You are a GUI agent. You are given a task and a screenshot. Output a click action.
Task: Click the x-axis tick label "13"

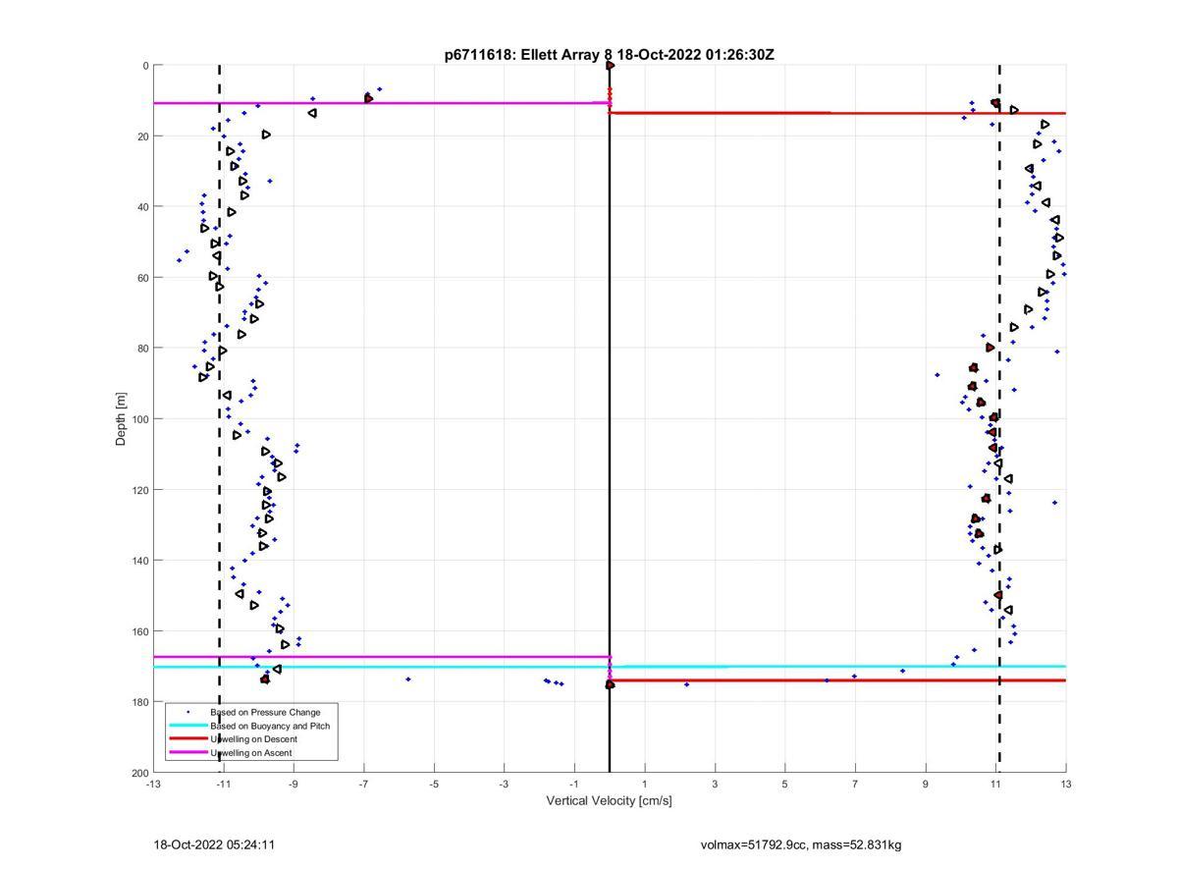click(x=1066, y=785)
